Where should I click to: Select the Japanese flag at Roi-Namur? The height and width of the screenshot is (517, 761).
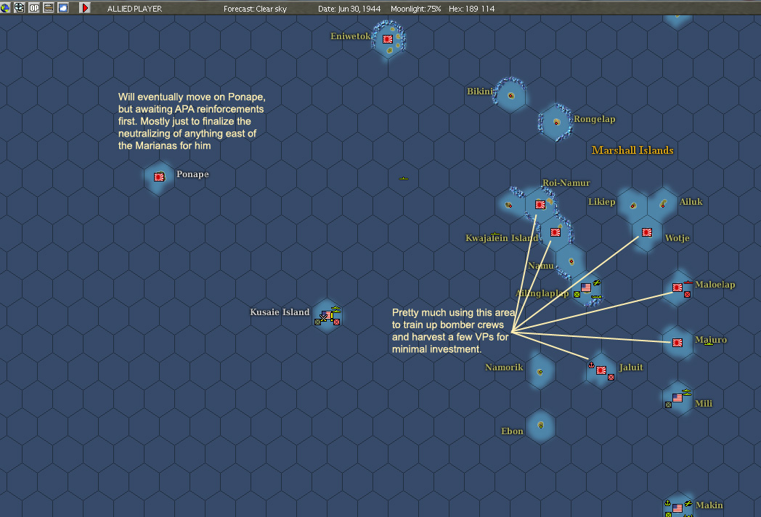(x=540, y=205)
